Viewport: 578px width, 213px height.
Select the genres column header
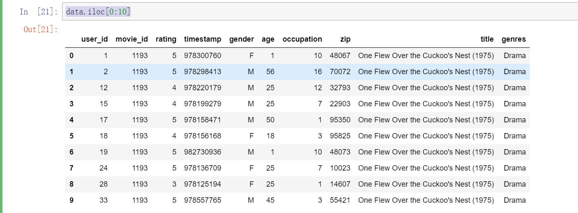[514, 39]
